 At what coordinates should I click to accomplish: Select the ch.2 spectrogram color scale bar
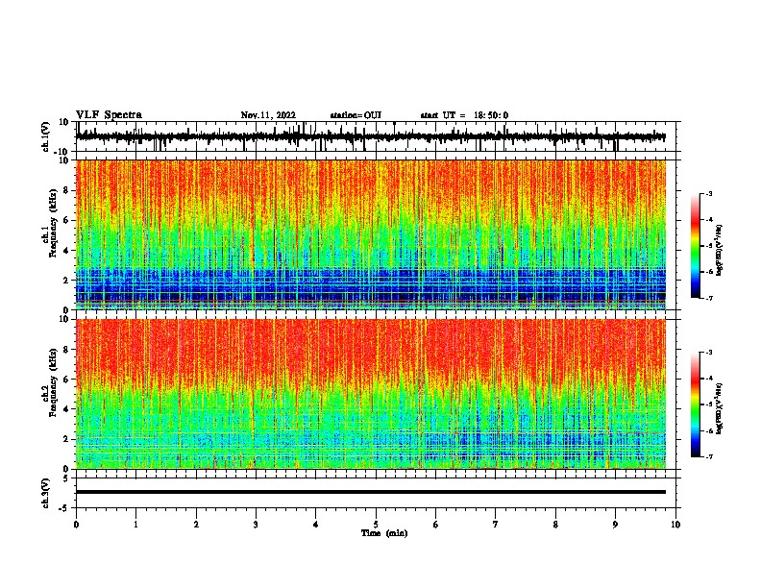coord(696,404)
